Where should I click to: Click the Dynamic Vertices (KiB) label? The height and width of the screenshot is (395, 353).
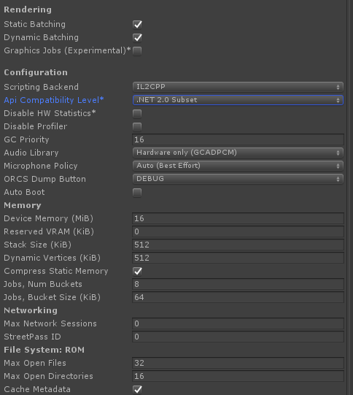[52, 258]
